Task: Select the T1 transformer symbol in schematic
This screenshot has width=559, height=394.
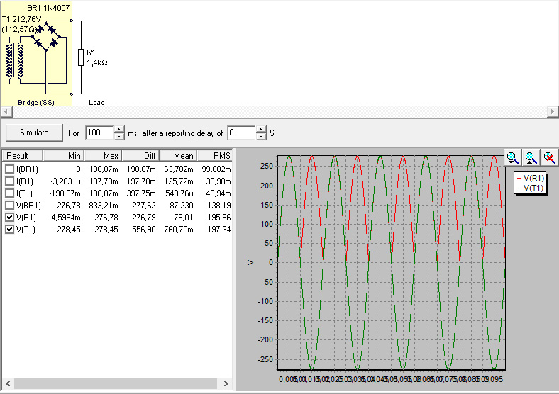Action: (x=15, y=60)
